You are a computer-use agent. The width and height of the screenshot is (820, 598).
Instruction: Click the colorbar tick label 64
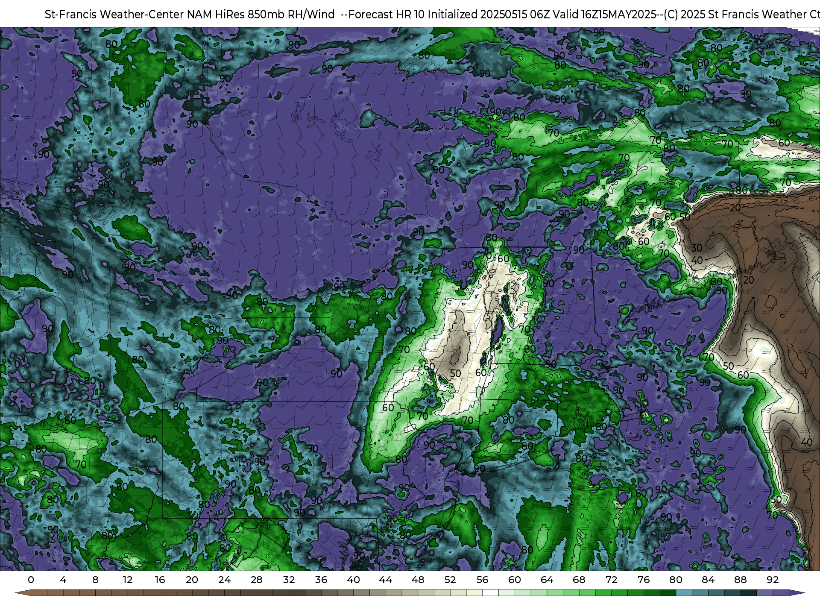coord(547,580)
